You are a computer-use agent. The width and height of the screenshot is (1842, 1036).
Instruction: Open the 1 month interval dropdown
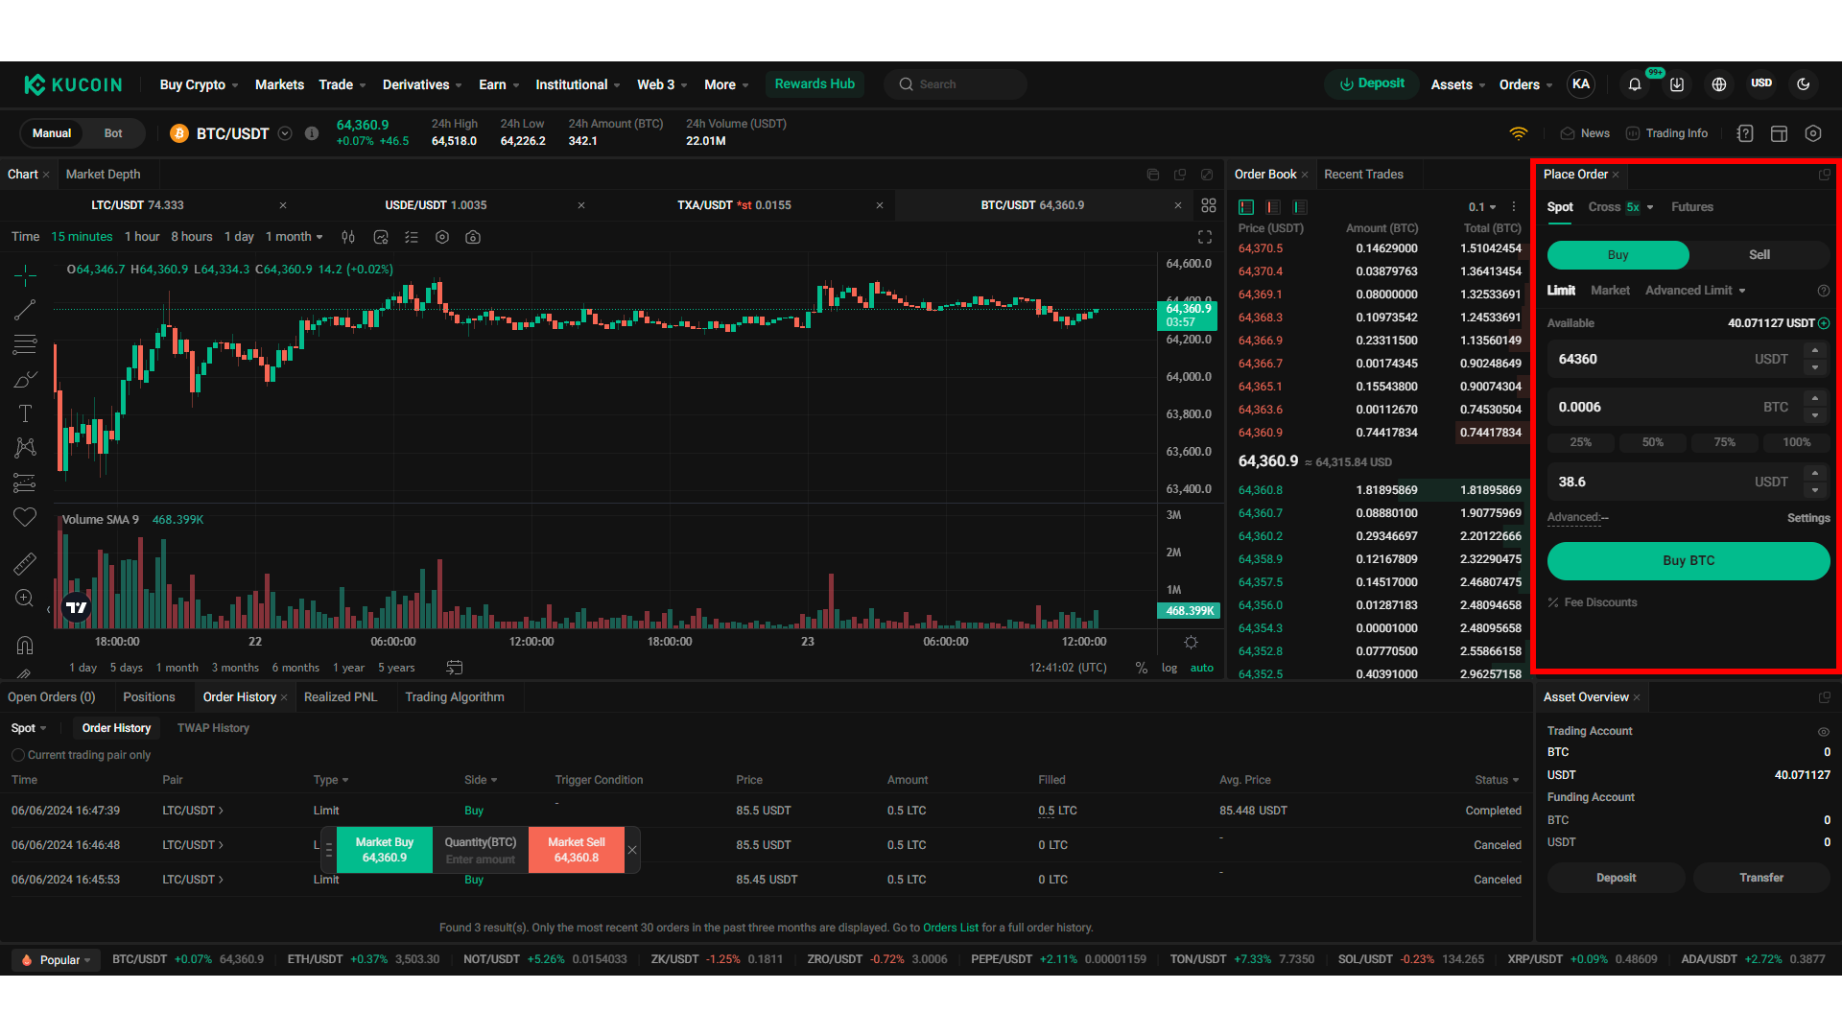(295, 237)
